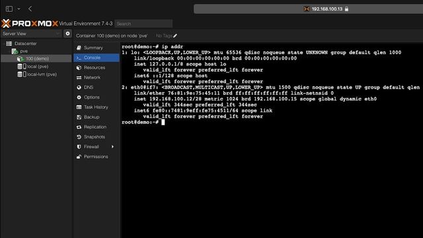Viewport: 423px width, 238px height.
Task: Click the 'ip addr' command text
Action: tap(172, 47)
